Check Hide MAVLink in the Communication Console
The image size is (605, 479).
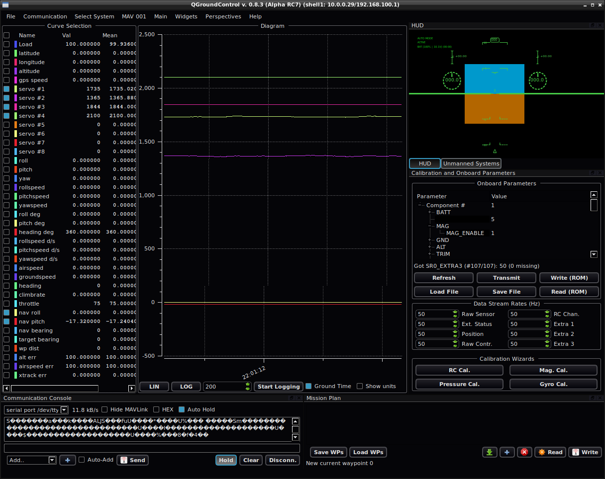(x=104, y=409)
